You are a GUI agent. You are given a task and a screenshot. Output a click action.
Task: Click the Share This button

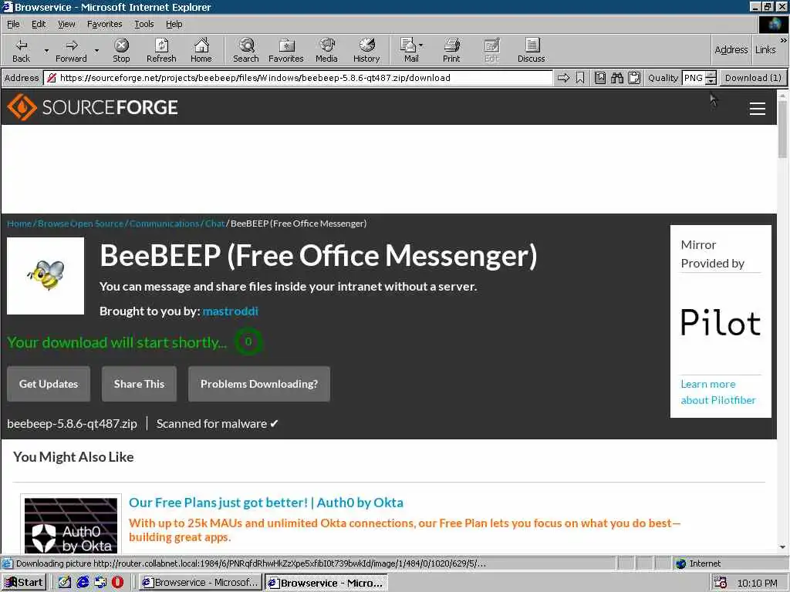(139, 384)
